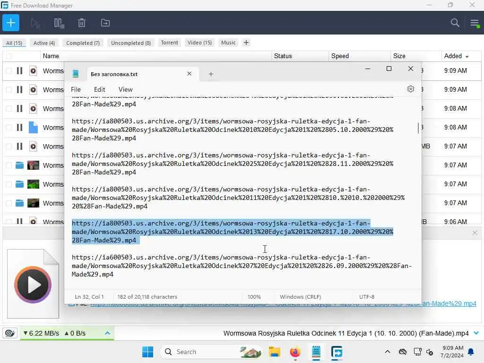Image resolution: width=484 pixels, height=363 pixels.
Task: Add a new filter tag with the plus button
Action: (x=246, y=43)
